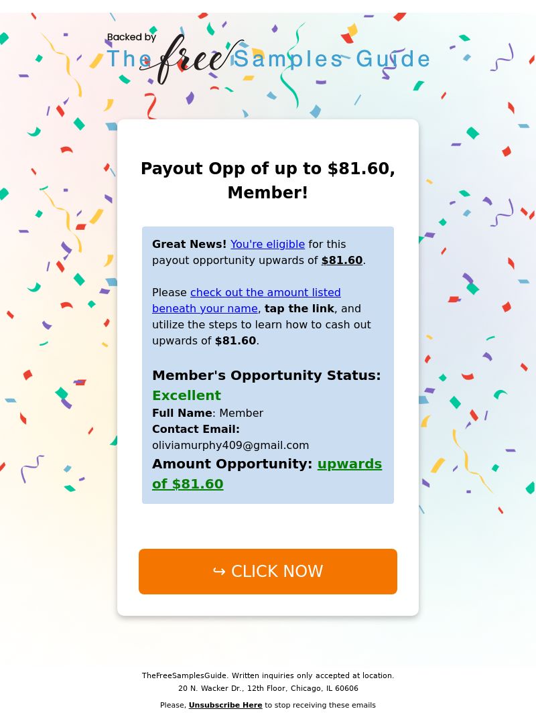Click the green "Excellent" status text
The height and width of the screenshot is (717, 536).
coord(186,395)
